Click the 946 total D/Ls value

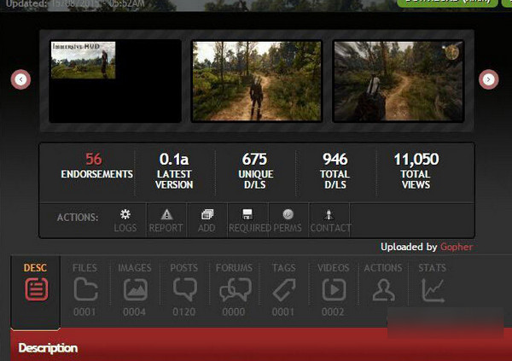[x=335, y=159]
